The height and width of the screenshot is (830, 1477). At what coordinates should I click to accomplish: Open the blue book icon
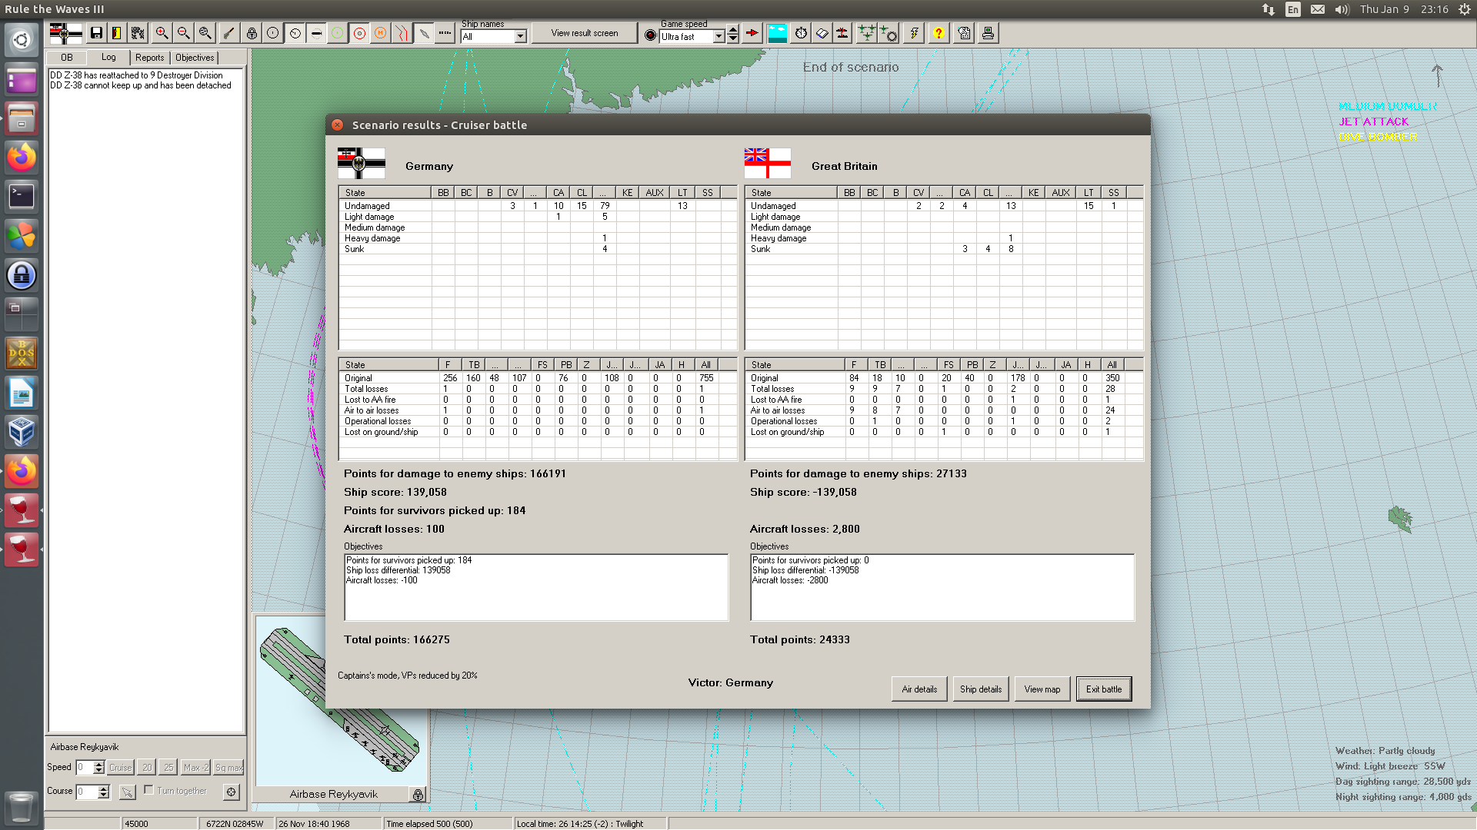point(822,33)
